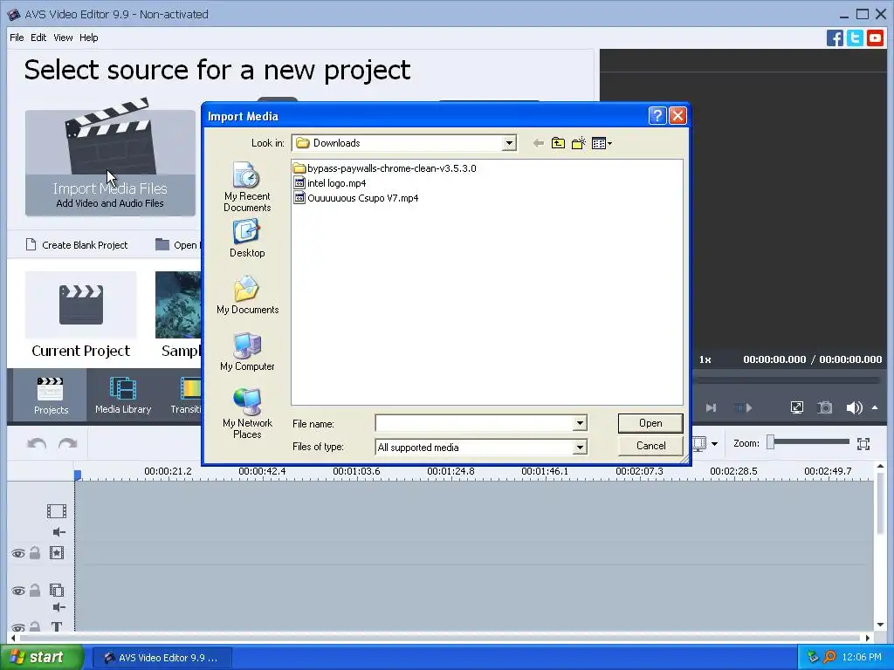Click the video effects star icon
Screen dimensions: 894x670
tap(57, 552)
